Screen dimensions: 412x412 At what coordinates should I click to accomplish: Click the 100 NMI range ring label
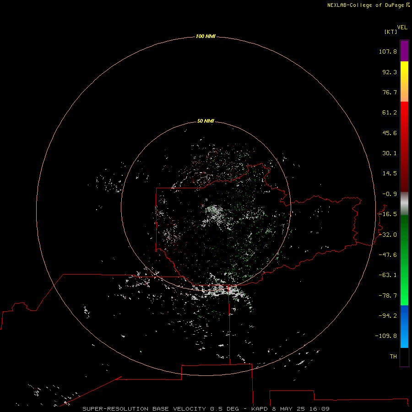206,36
